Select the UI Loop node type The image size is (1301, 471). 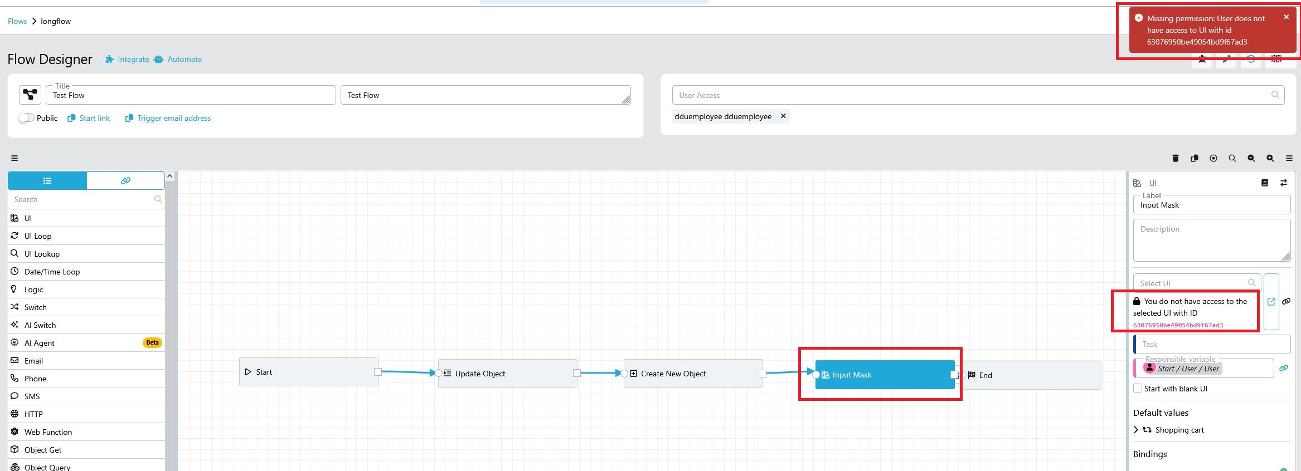(86, 236)
